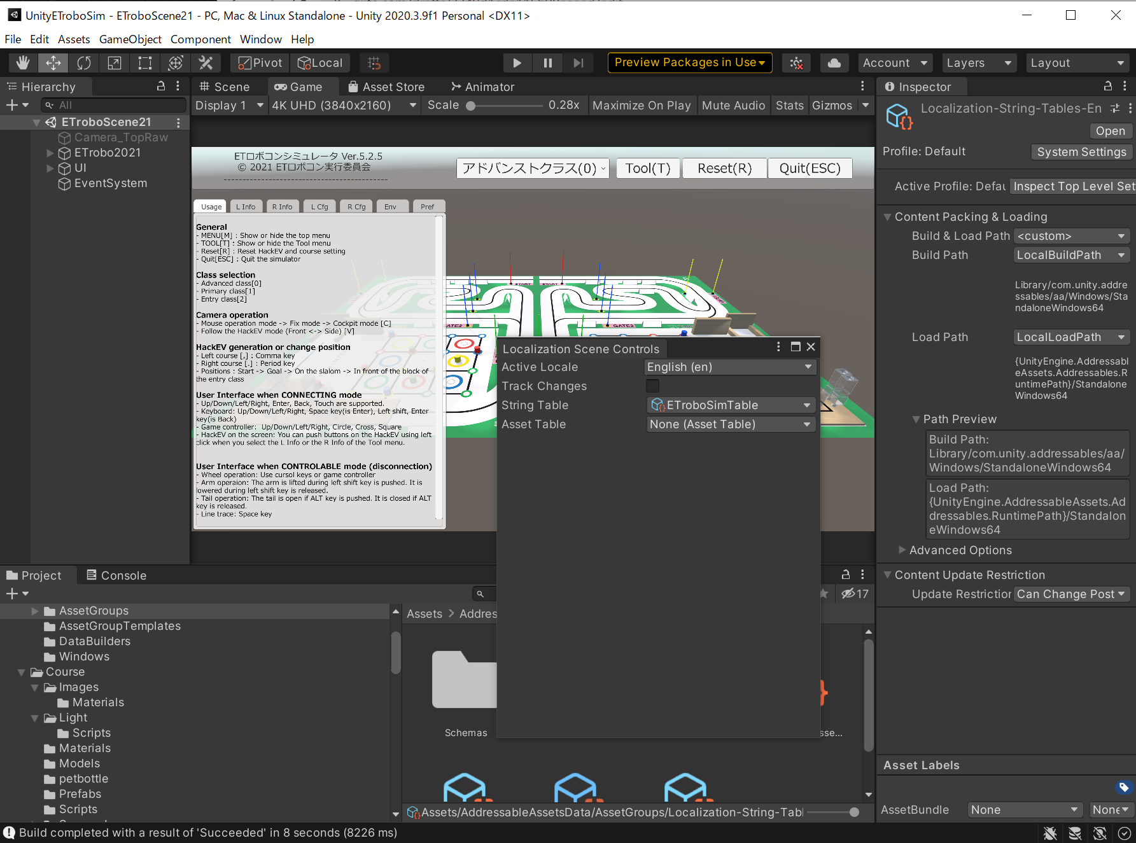1136x843 pixels.
Task: Start Play mode
Action: (517, 63)
